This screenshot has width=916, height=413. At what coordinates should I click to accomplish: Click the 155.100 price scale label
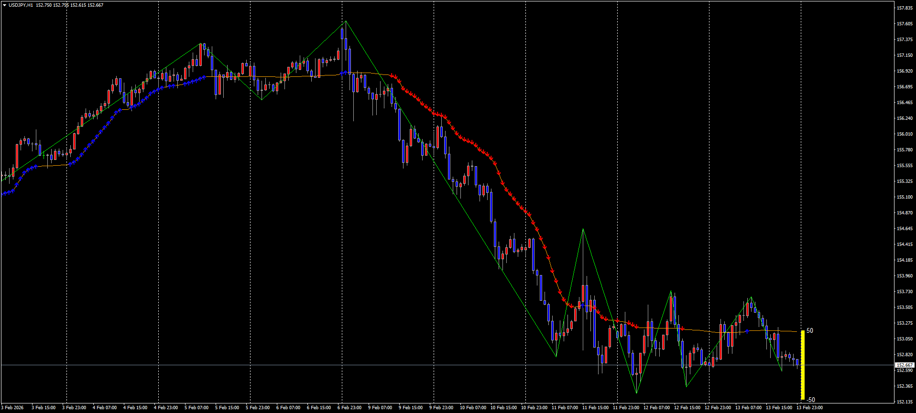(x=904, y=197)
